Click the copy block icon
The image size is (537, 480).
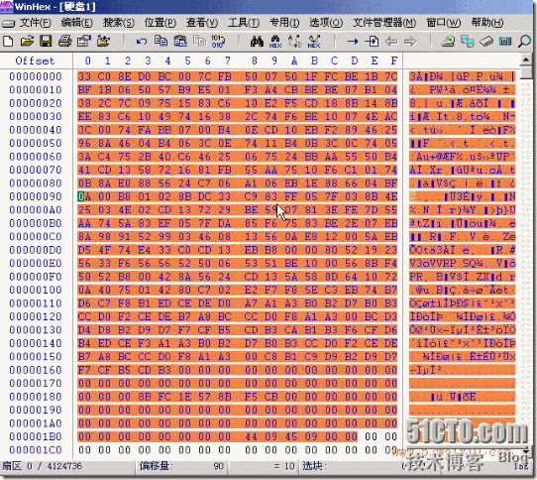tap(161, 41)
